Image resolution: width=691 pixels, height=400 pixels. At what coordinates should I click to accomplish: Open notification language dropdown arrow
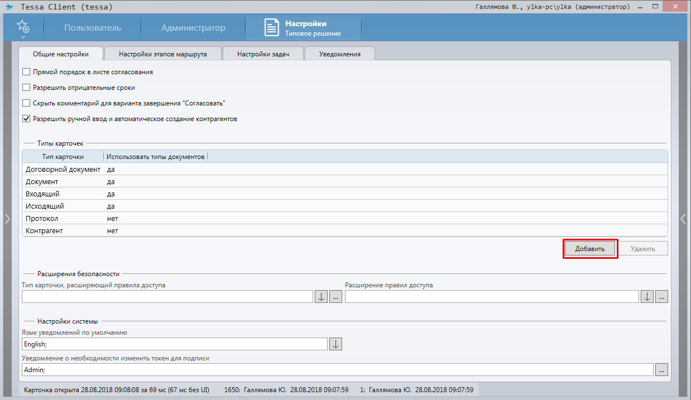click(335, 344)
